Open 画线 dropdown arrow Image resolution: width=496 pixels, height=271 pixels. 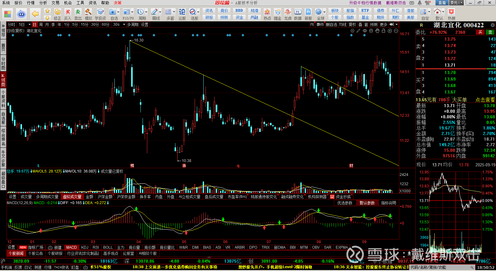click(x=160, y=12)
